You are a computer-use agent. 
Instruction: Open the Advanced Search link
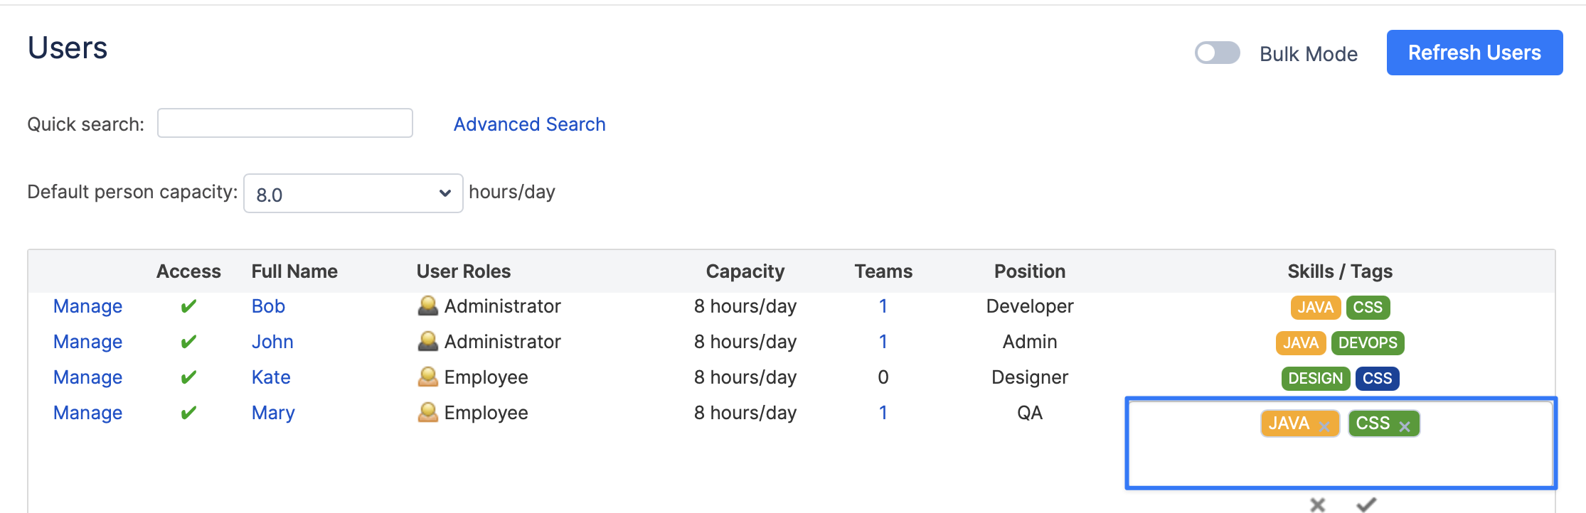tap(529, 124)
